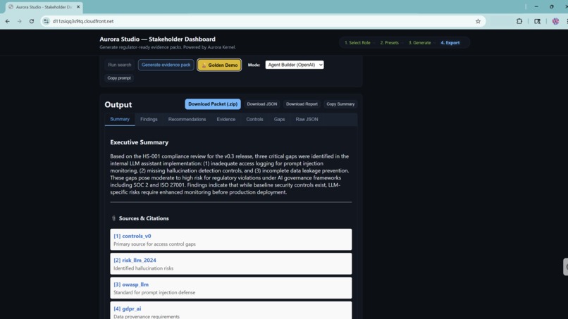Open the browser profile avatar
The width and height of the screenshot is (568, 319).
click(x=555, y=21)
